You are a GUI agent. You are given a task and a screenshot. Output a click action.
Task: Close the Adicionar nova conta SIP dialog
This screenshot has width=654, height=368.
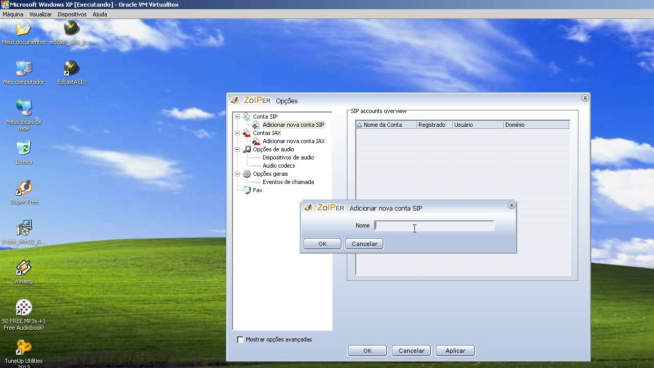511,205
